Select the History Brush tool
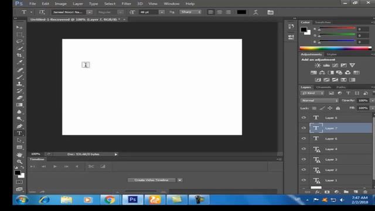The image size is (375, 211). (x=19, y=91)
